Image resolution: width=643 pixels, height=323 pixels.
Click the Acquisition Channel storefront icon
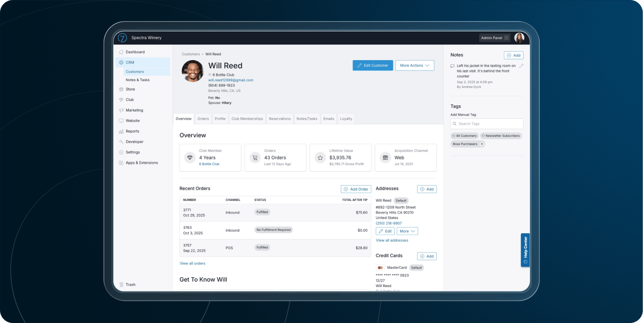(x=385, y=157)
